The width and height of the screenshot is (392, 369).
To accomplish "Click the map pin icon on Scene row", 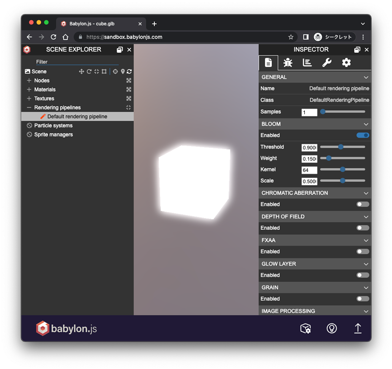I will pyautogui.click(x=123, y=72).
